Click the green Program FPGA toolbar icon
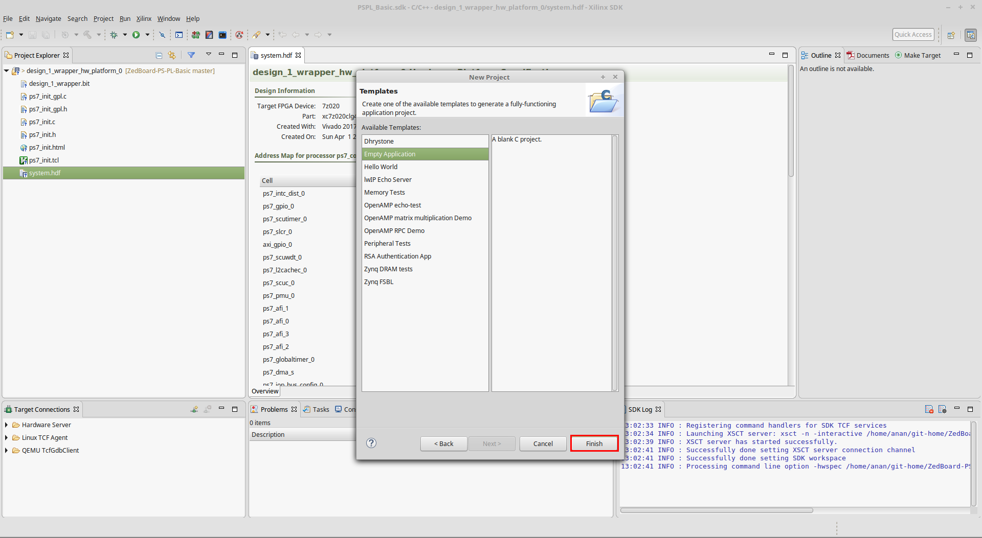The height and width of the screenshot is (538, 982). point(196,35)
